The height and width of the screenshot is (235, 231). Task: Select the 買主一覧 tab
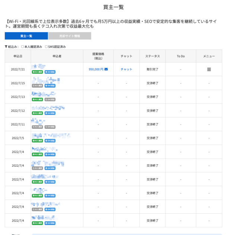[x=26, y=36]
